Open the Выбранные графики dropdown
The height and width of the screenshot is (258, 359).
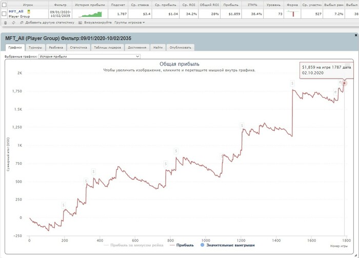tap(89, 56)
